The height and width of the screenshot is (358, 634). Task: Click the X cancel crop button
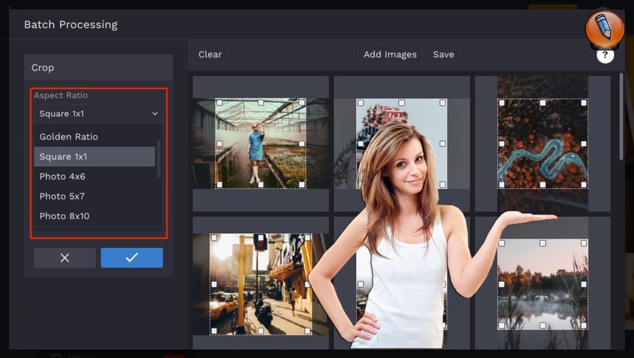pyautogui.click(x=64, y=257)
